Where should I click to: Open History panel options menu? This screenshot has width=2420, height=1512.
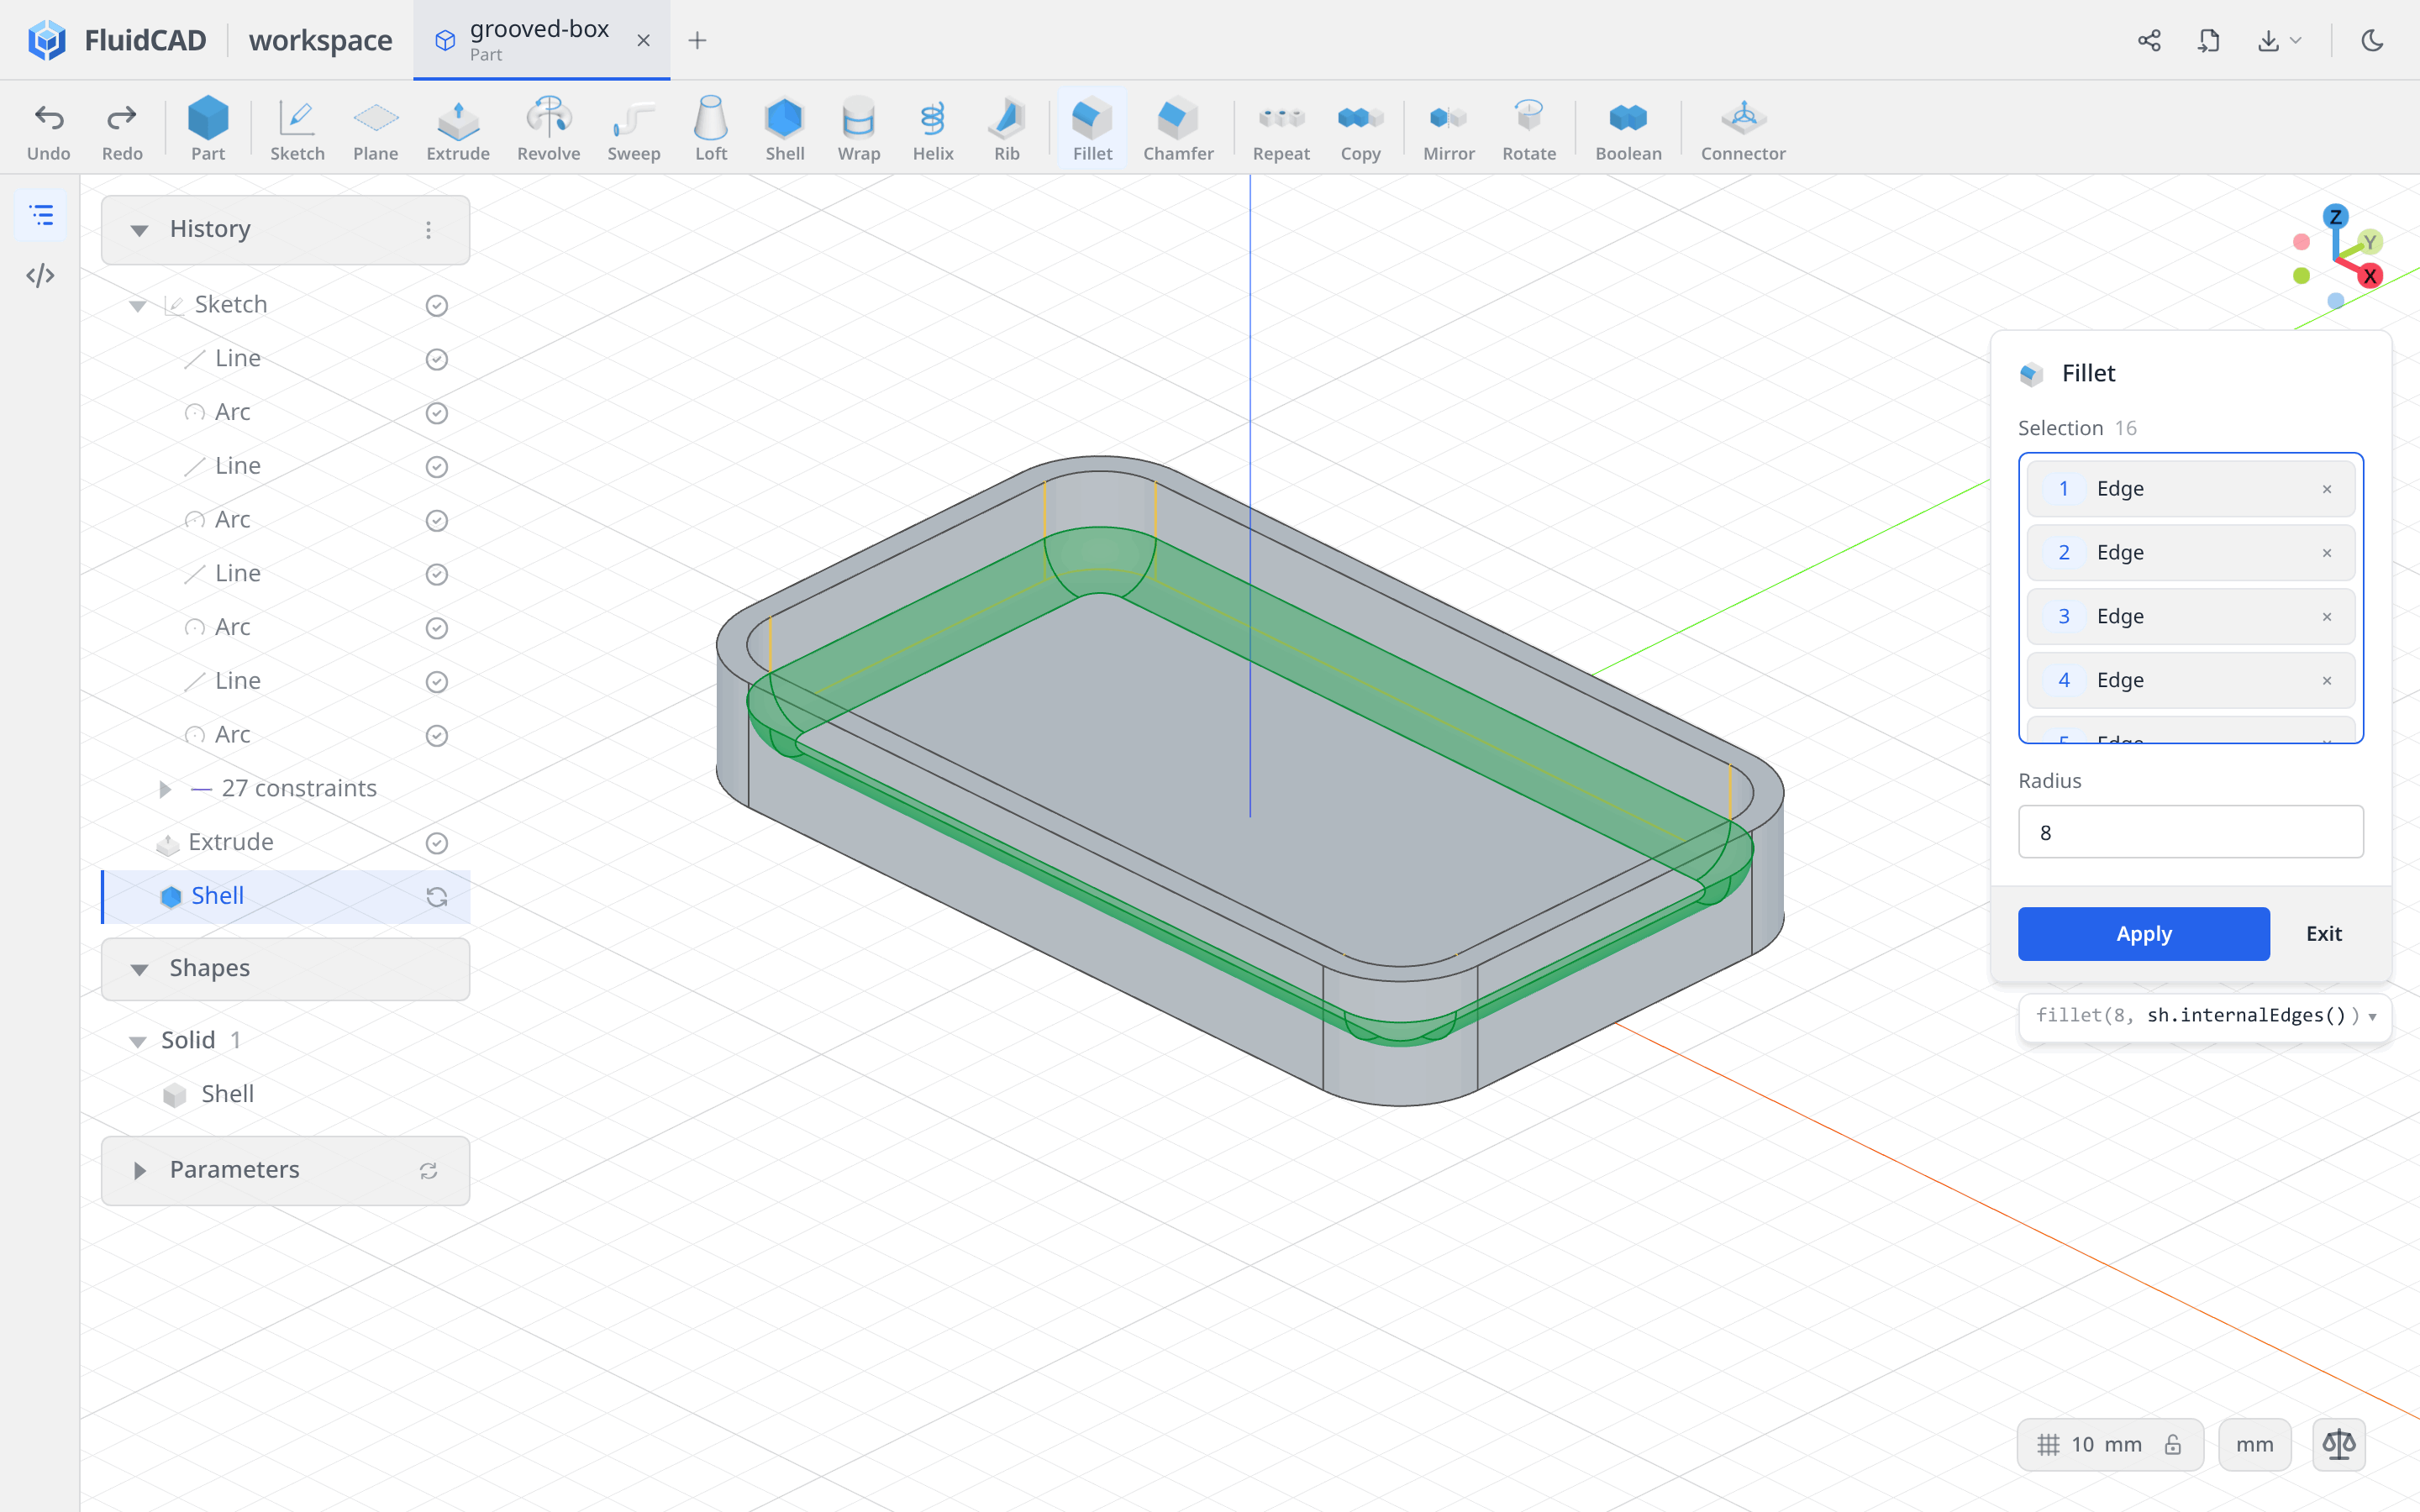tap(428, 230)
